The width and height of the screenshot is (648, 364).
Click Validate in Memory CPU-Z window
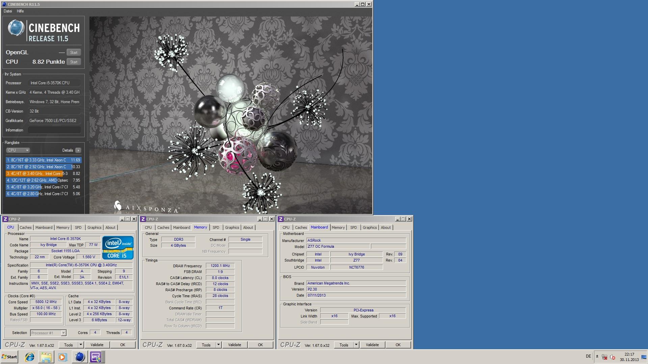235,345
